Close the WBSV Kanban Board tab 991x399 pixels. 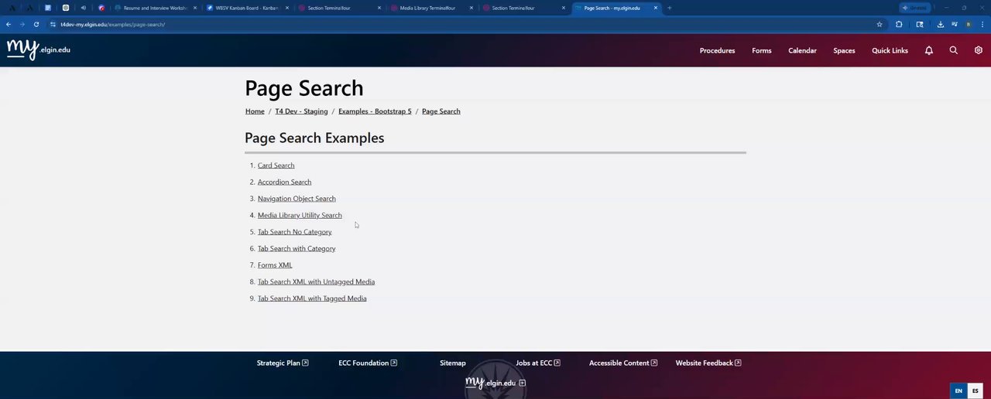click(x=287, y=8)
